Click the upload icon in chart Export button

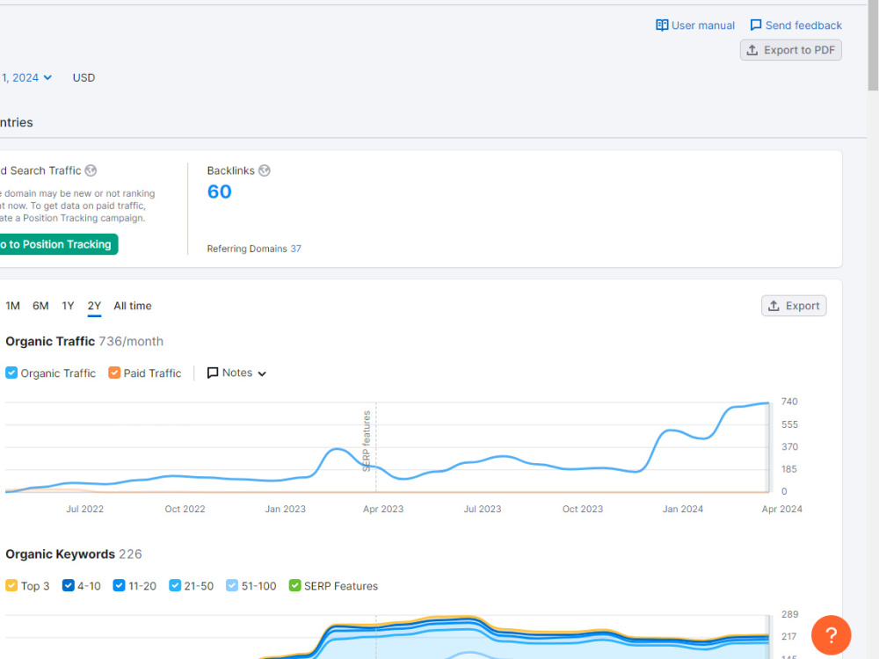774,306
